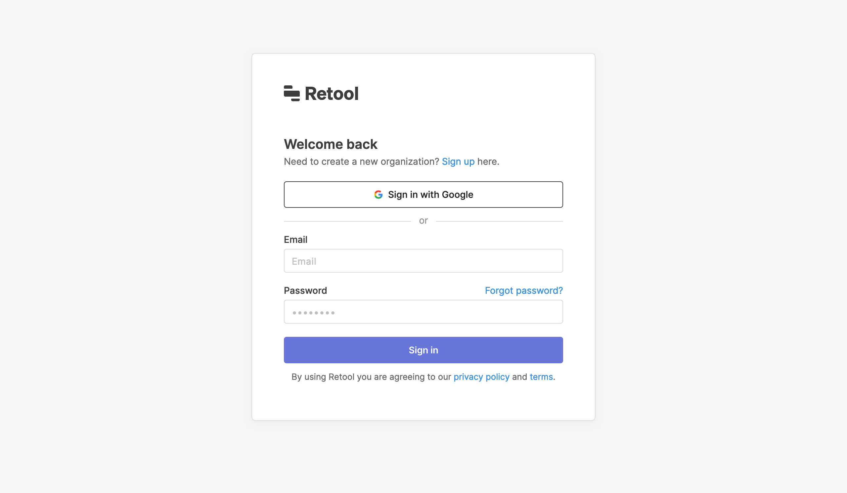This screenshot has width=847, height=493.
Task: Click the placeholder dots in Password box
Action: pyautogui.click(x=313, y=313)
